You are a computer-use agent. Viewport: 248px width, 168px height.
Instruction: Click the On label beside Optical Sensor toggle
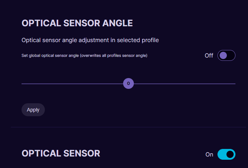click(209, 154)
